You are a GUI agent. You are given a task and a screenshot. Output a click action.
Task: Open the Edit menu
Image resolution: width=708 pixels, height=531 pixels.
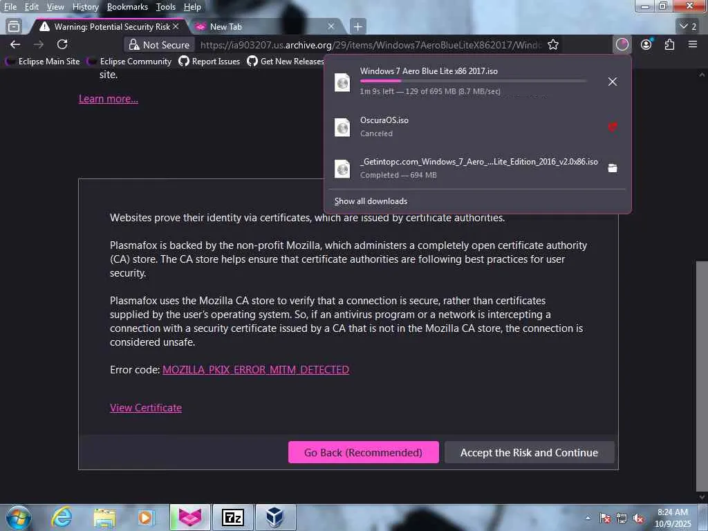tap(32, 7)
